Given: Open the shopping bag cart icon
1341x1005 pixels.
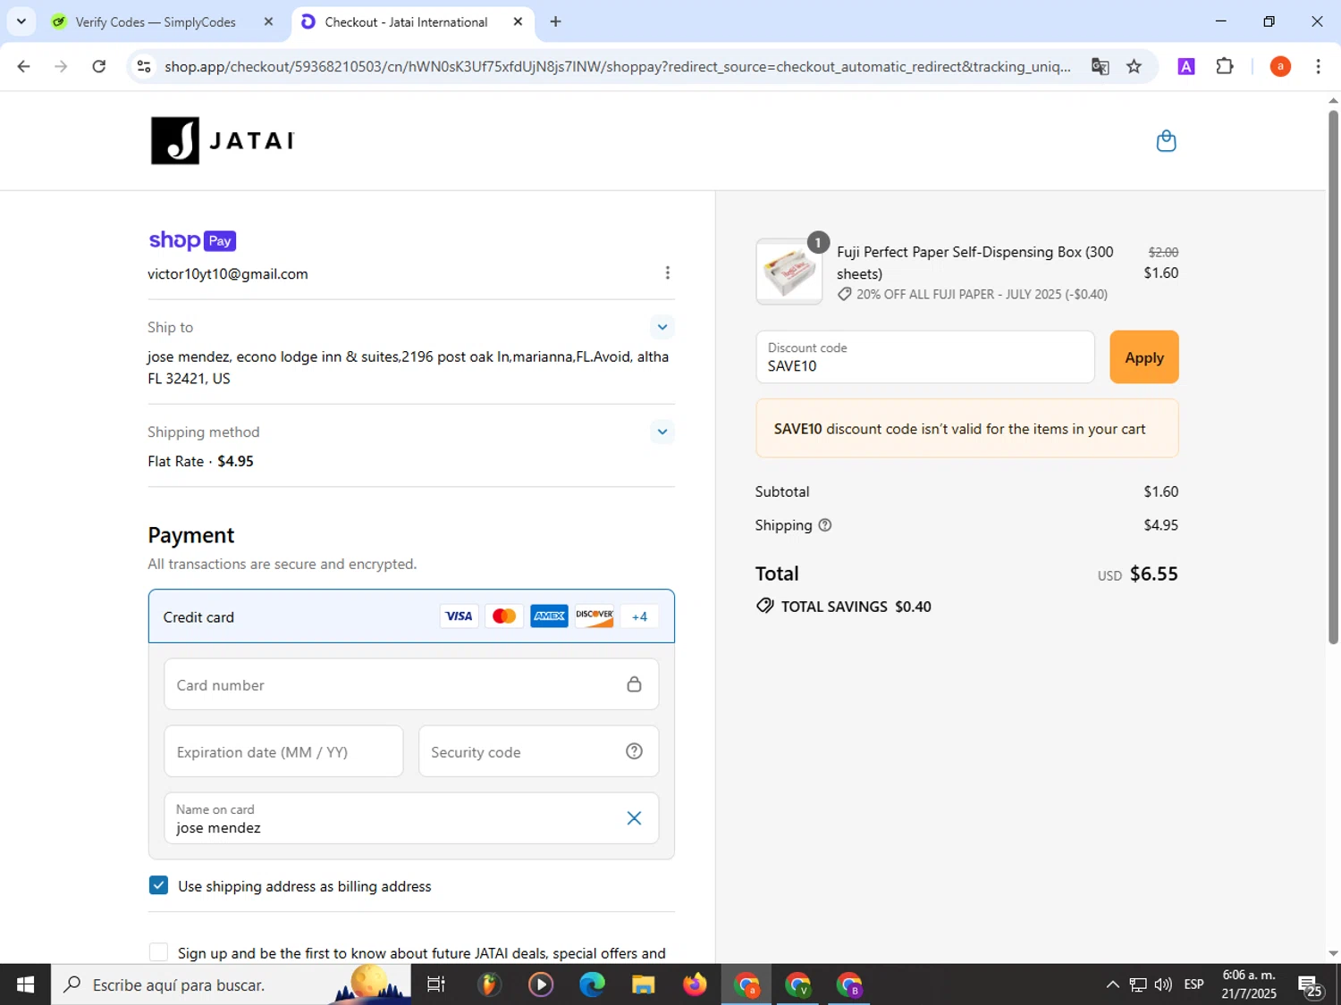Looking at the screenshot, I should (1166, 141).
